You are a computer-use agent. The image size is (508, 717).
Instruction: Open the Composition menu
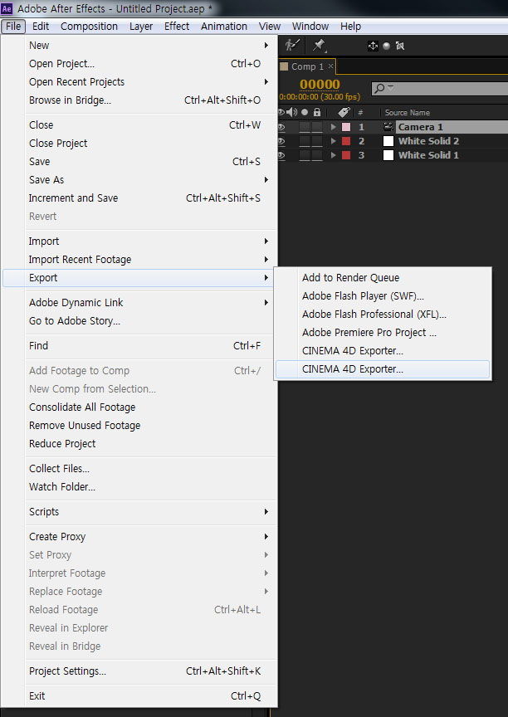tap(89, 27)
